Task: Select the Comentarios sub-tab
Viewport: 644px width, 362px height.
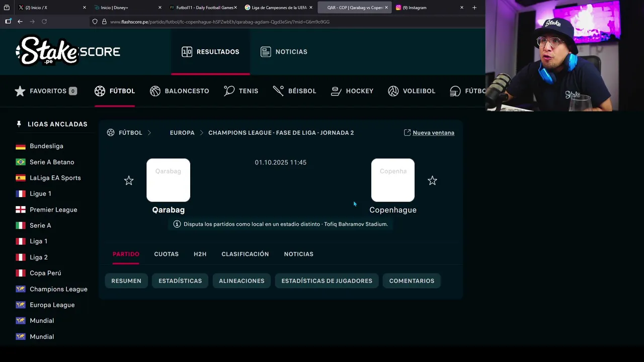Action: point(412,281)
